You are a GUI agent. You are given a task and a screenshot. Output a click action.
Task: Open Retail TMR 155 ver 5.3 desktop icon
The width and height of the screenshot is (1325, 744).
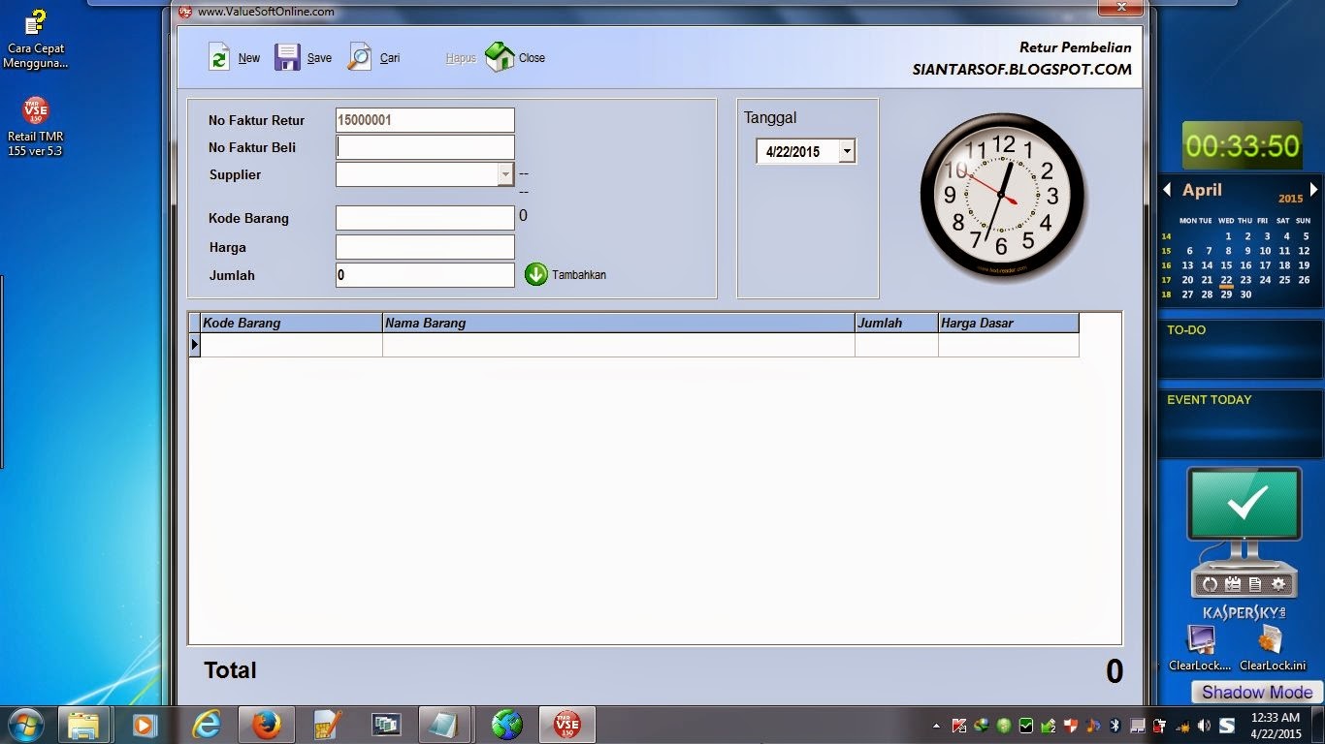36,126
